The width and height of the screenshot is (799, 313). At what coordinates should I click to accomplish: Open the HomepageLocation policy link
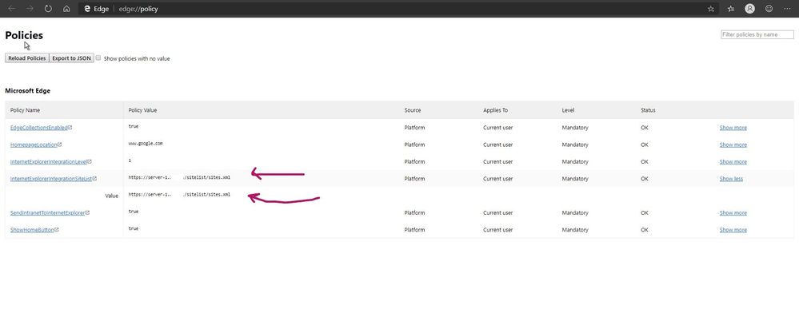pos(34,145)
